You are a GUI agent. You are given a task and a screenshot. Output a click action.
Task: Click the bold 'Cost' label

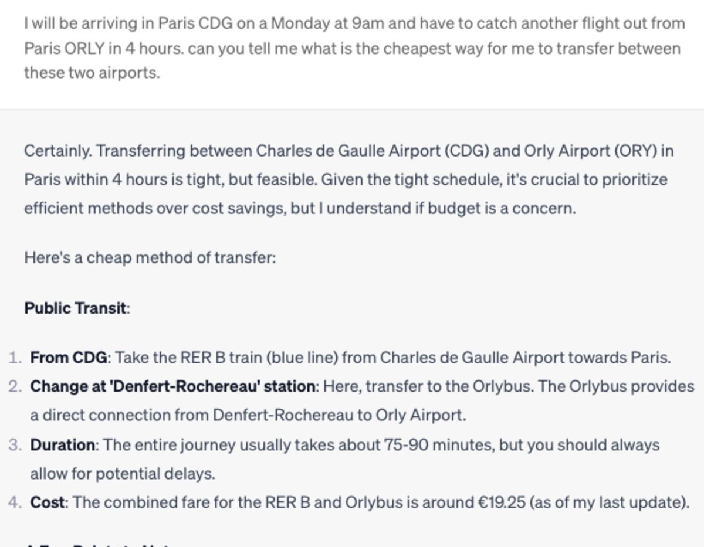49,502
